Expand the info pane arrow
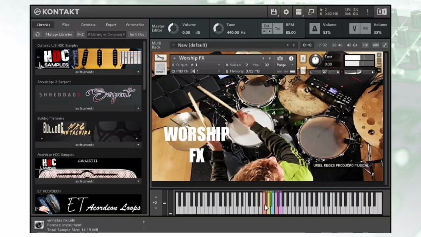Screen dimensions: 421x237 coord(144,222)
